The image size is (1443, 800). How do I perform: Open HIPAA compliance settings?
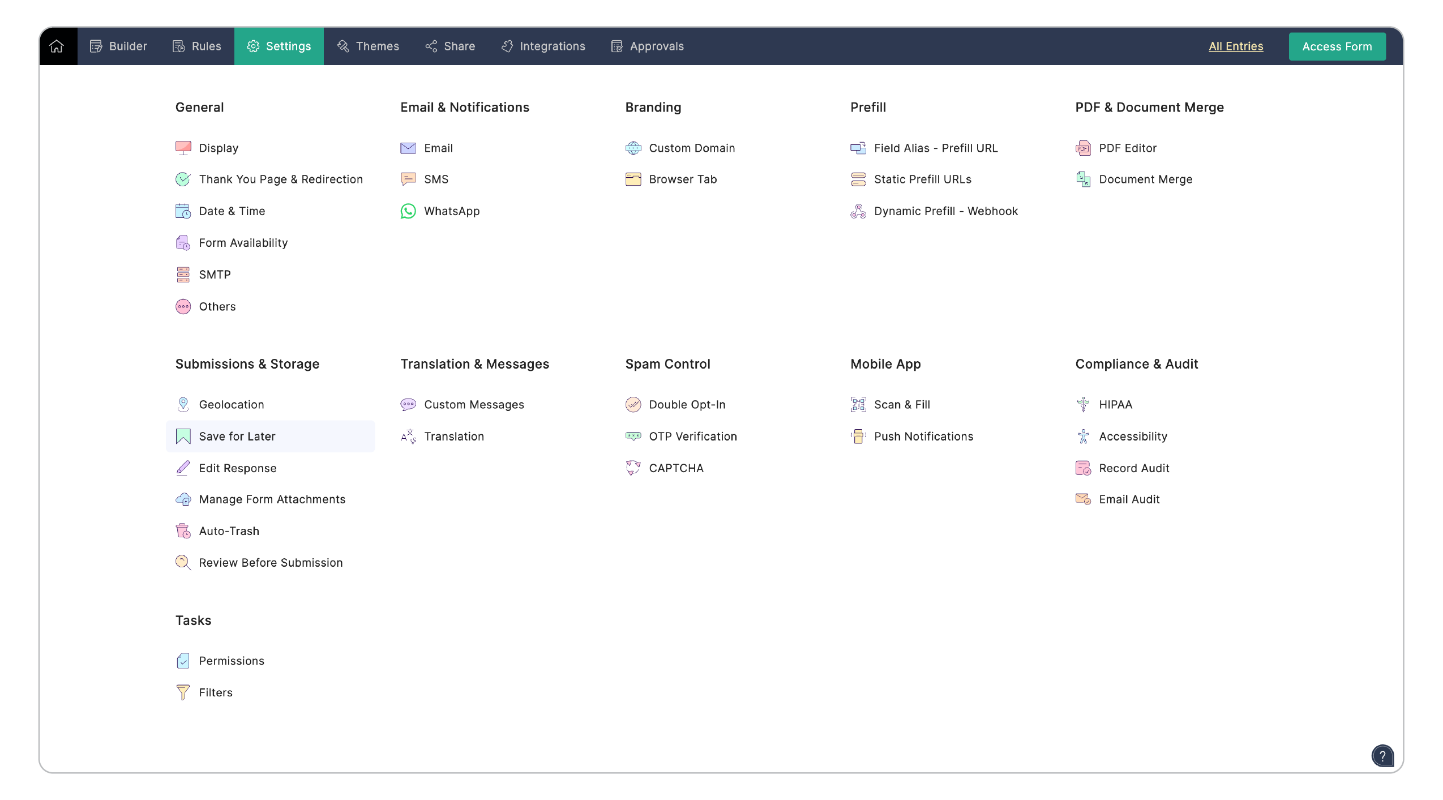(1115, 404)
